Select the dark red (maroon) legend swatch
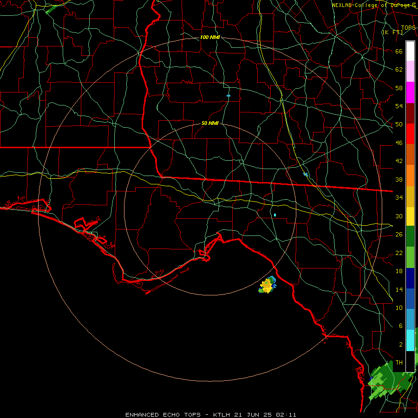Image resolution: width=418 pixels, height=418 pixels. tap(410, 113)
